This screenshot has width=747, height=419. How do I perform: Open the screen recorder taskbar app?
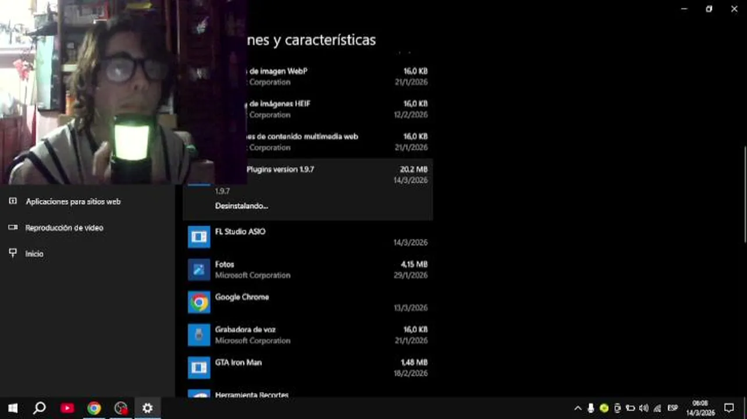pos(121,408)
